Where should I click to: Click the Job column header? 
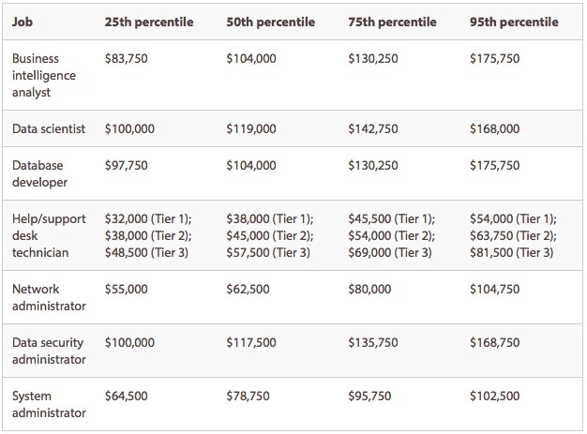click(x=21, y=22)
